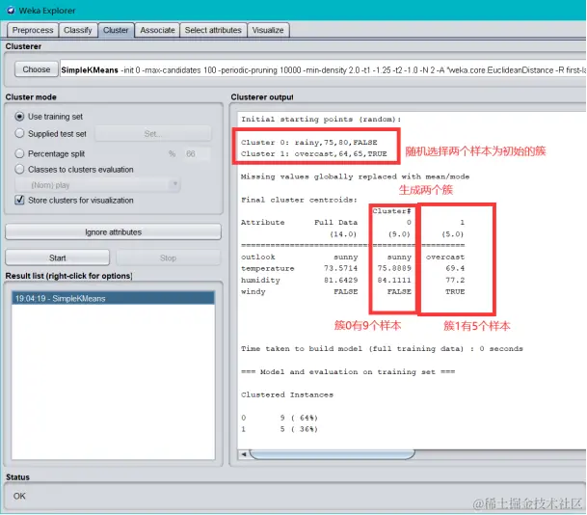Click 'Cluster 1: overcast,64,65,TRUE' line
The height and width of the screenshot is (515, 587).
313,154
